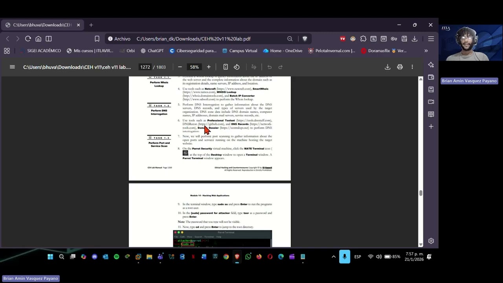Close the CEH PDF tab
This screenshot has width=503, height=283.
pyautogui.click(x=78, y=25)
